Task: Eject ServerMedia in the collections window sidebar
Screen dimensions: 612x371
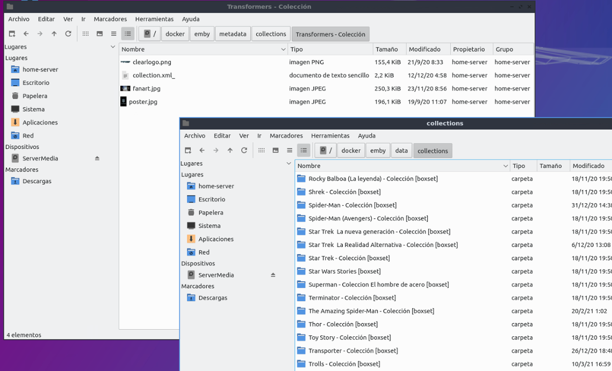Action: click(273, 275)
